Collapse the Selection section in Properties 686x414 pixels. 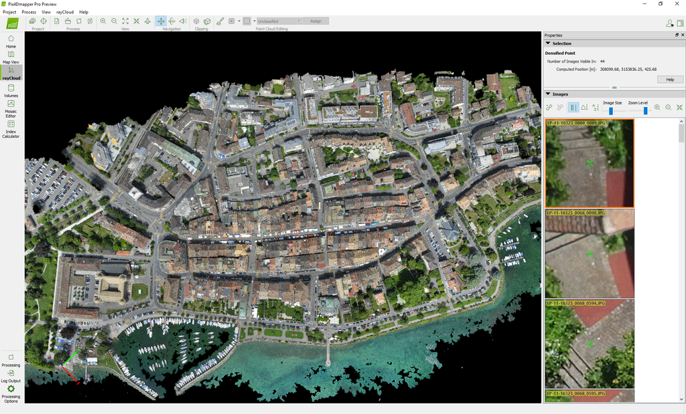549,43
